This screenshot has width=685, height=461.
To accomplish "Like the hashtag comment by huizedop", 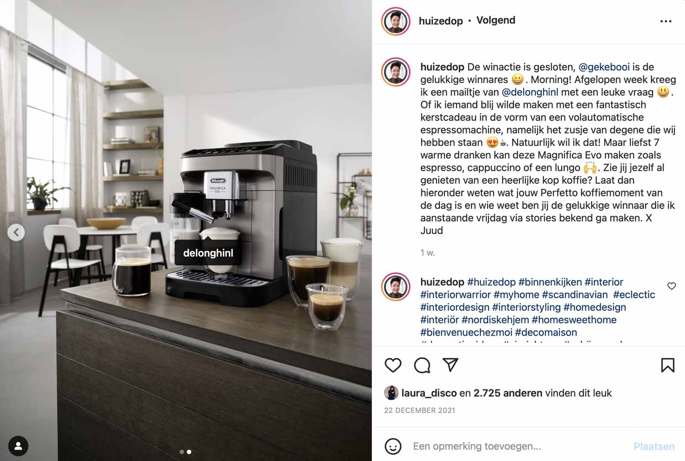I will (x=671, y=286).
